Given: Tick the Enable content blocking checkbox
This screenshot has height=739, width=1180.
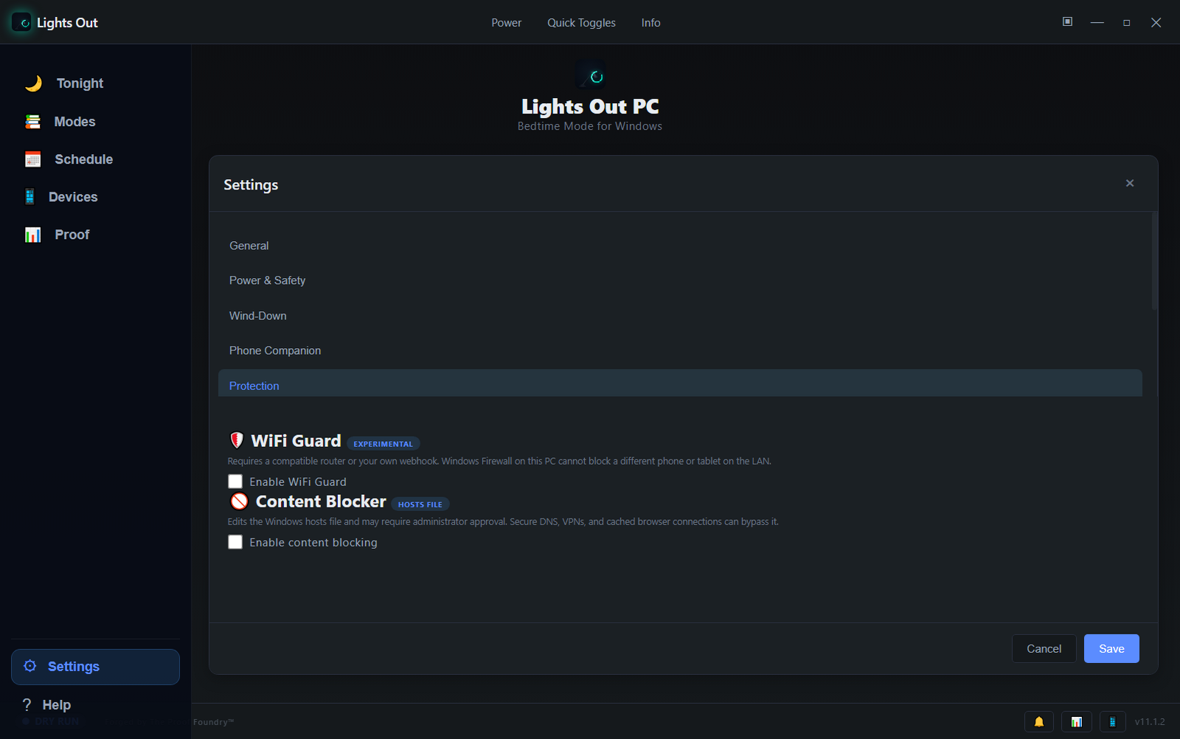Looking at the screenshot, I should pos(235,542).
